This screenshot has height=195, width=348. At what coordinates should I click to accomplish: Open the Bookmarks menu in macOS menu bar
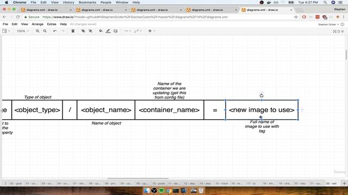click(87, 2)
